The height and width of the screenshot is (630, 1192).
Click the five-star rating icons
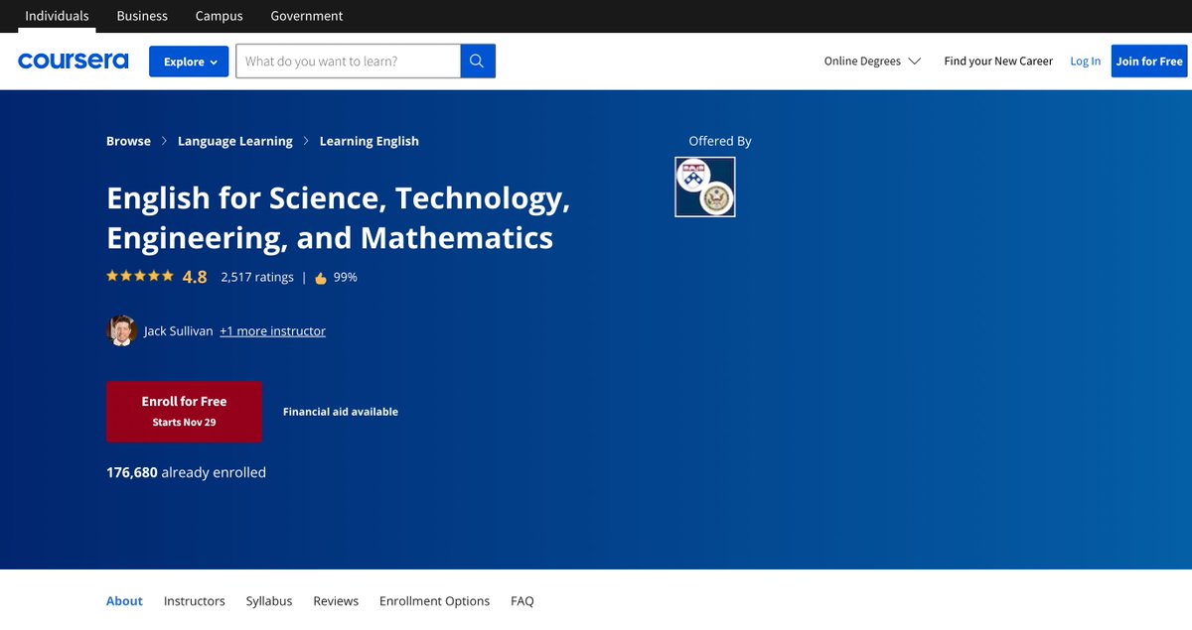coord(140,276)
